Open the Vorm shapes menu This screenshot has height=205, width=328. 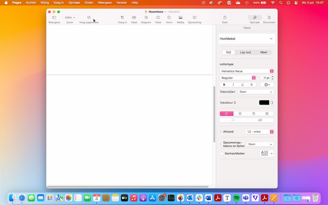coord(169,17)
